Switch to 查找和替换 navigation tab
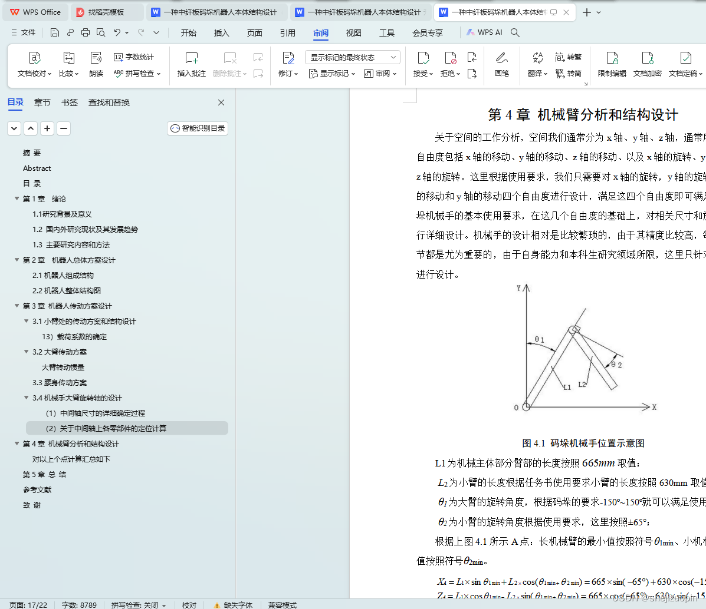706x609 pixels. (x=109, y=102)
